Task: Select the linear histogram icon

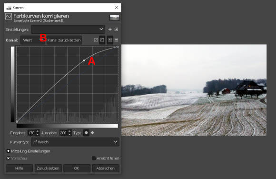Action: pyautogui.click(x=110, y=40)
